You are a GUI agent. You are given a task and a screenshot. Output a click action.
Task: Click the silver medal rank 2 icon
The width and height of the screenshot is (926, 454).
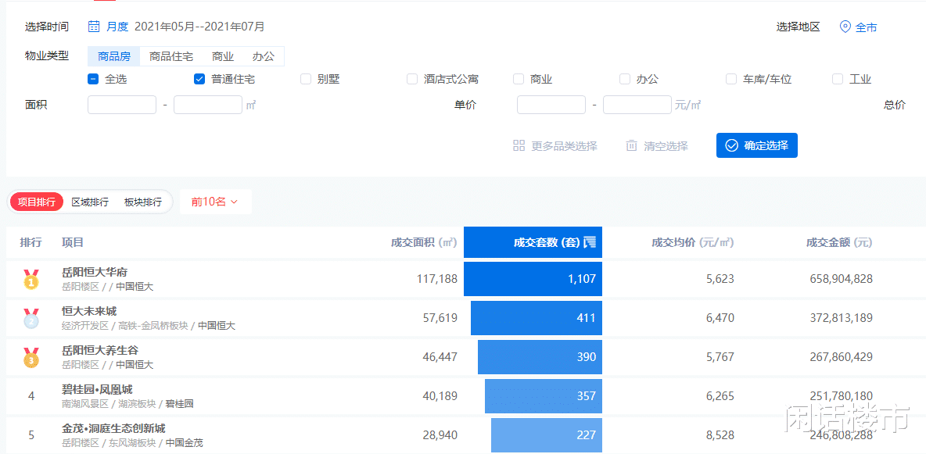tap(31, 318)
